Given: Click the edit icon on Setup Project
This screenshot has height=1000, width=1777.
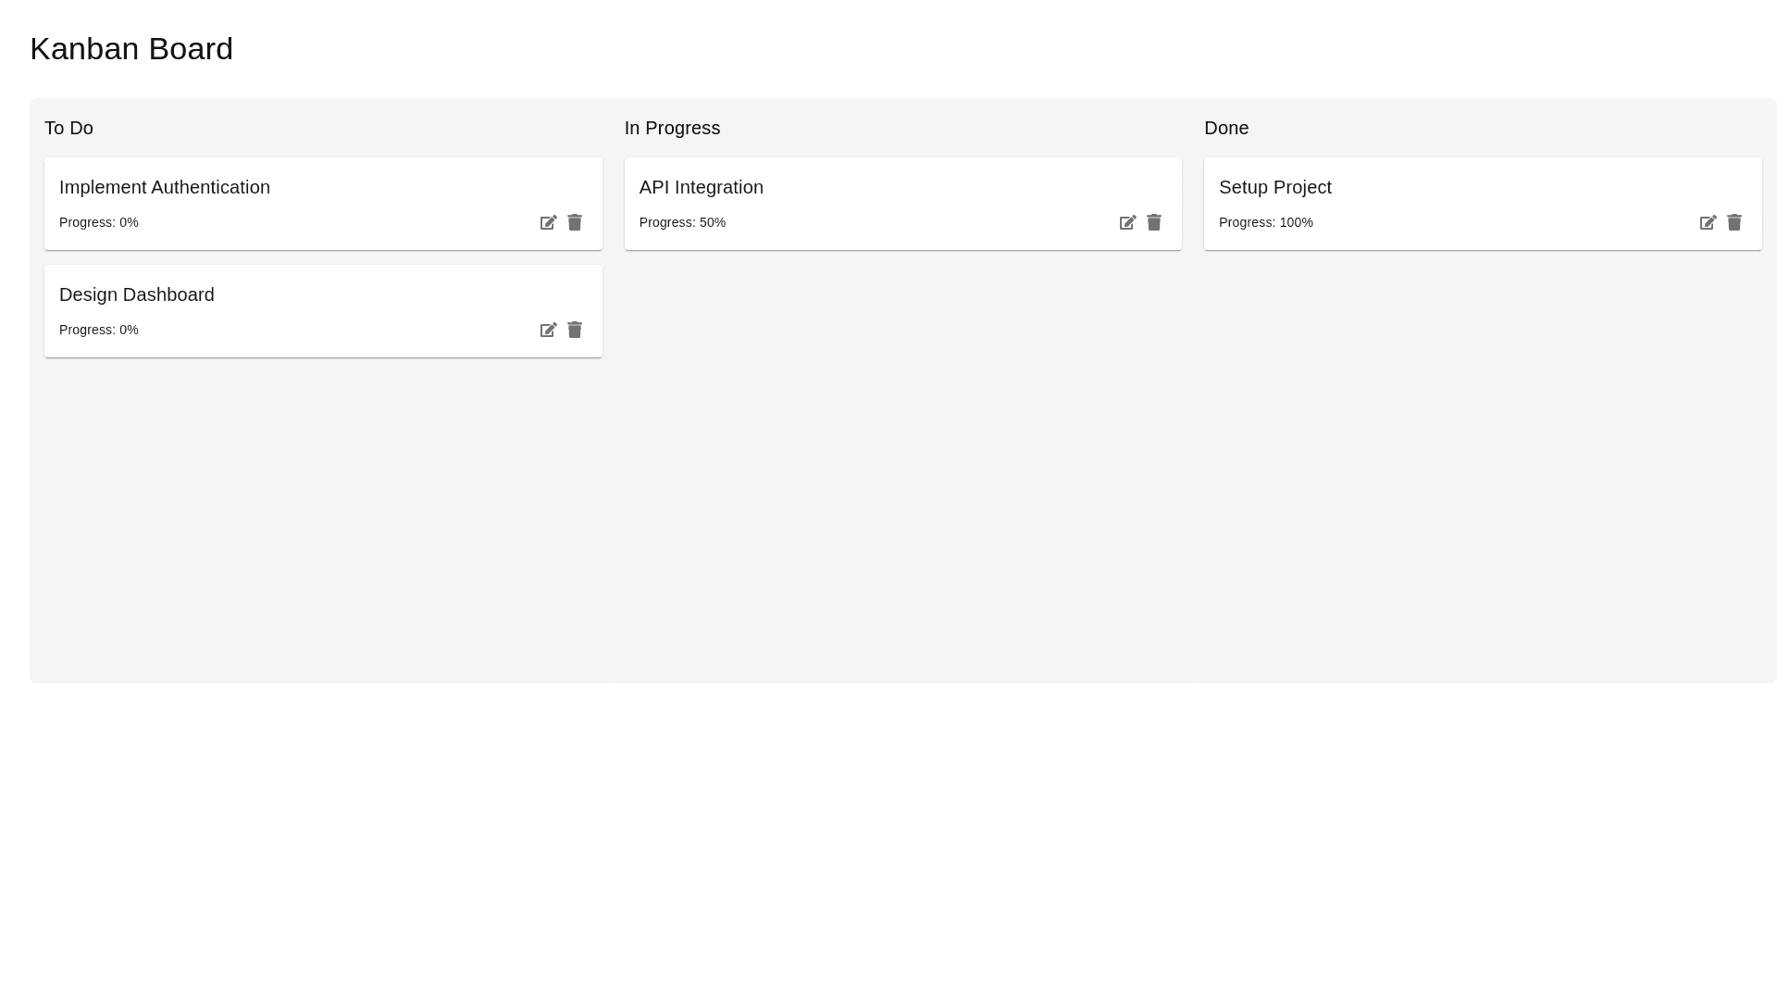Looking at the screenshot, I should coord(1708,222).
